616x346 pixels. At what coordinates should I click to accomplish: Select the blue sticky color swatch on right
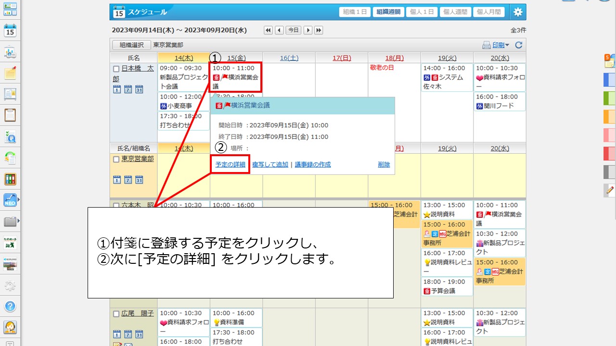pyautogui.click(x=609, y=79)
